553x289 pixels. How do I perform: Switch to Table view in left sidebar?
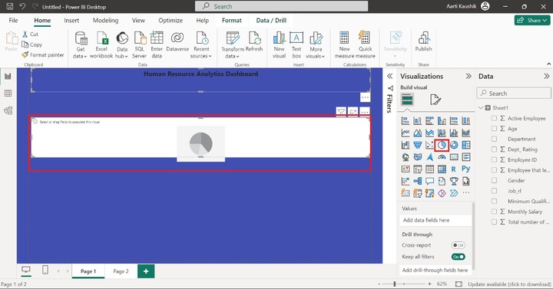8,94
